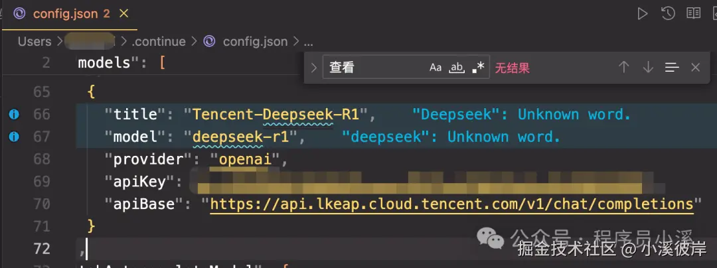This screenshot has height=268, width=717.
Task: Close the config.json tab
Action: pos(123,14)
